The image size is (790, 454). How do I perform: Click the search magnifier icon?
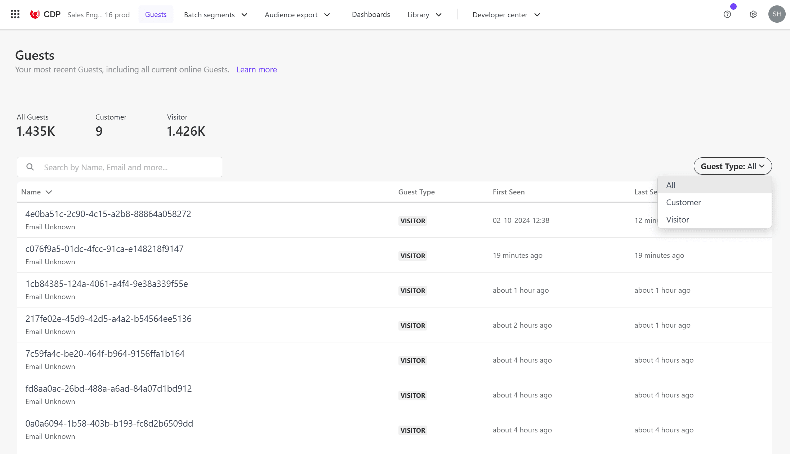(x=30, y=167)
